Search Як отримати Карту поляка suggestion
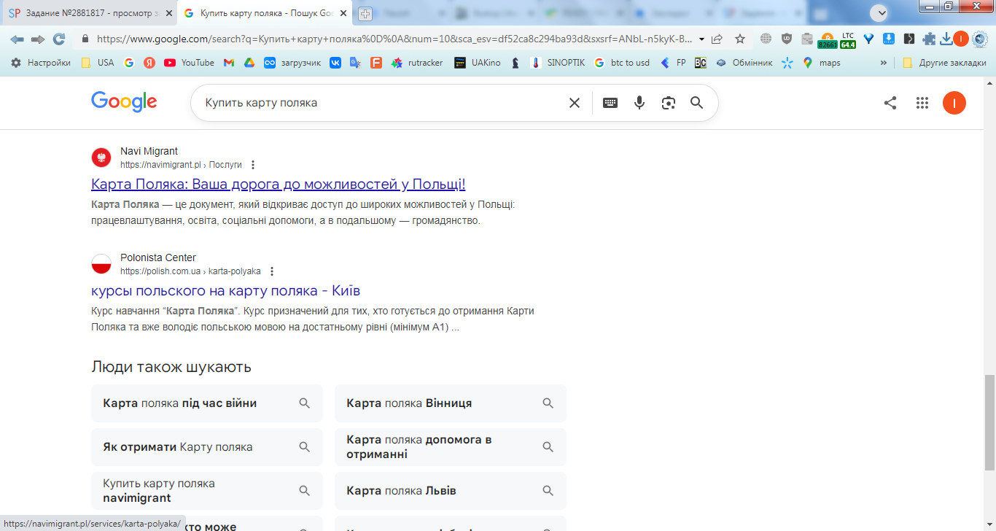Viewport: 996px width, 531px height. [x=207, y=447]
